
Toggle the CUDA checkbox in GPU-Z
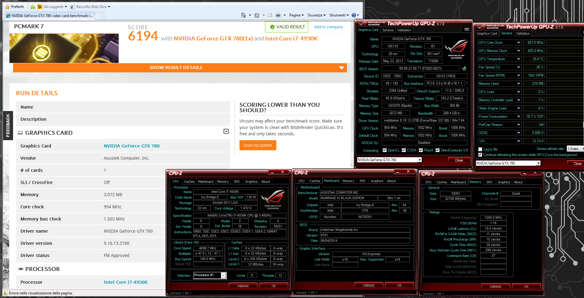[404, 150]
